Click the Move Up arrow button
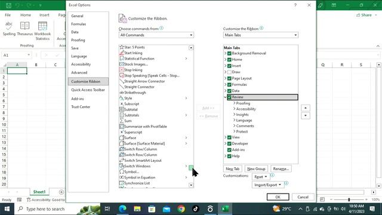This screenshot has width=382, height=215. pos(306,108)
